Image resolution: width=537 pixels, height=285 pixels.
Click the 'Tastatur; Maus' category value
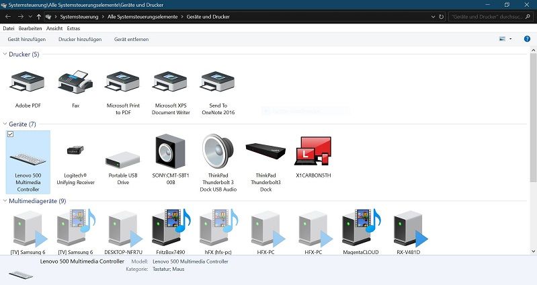(x=169, y=270)
